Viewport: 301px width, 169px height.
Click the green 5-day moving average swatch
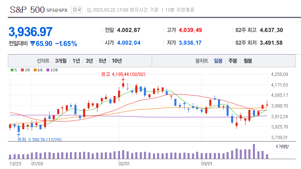tap(12, 70)
